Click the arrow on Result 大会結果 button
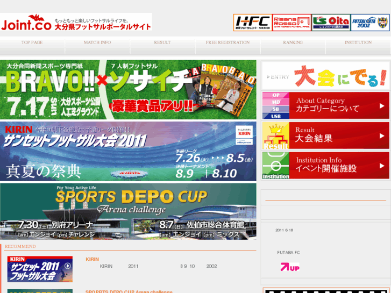 pyautogui.click(x=382, y=136)
